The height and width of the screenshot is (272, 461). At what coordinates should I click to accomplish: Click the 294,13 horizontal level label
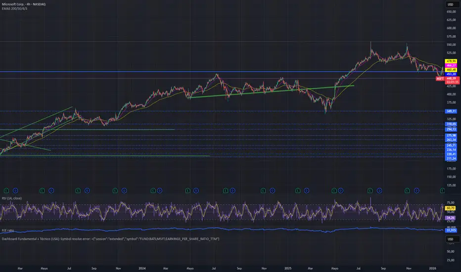tap(451, 130)
